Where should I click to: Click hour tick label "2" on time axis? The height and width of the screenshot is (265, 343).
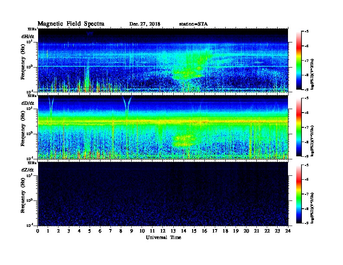coord(58,231)
